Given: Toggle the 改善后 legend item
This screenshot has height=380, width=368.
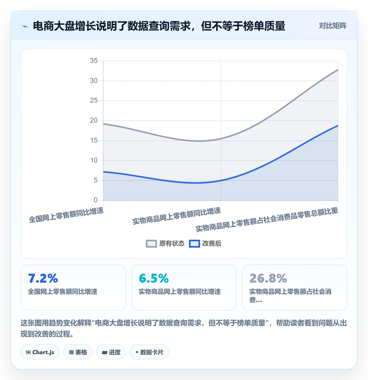Looking at the screenshot, I should tap(205, 243).
